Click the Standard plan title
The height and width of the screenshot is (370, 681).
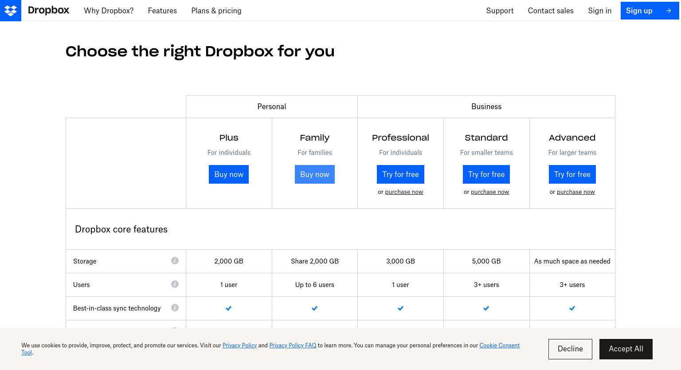click(x=486, y=138)
